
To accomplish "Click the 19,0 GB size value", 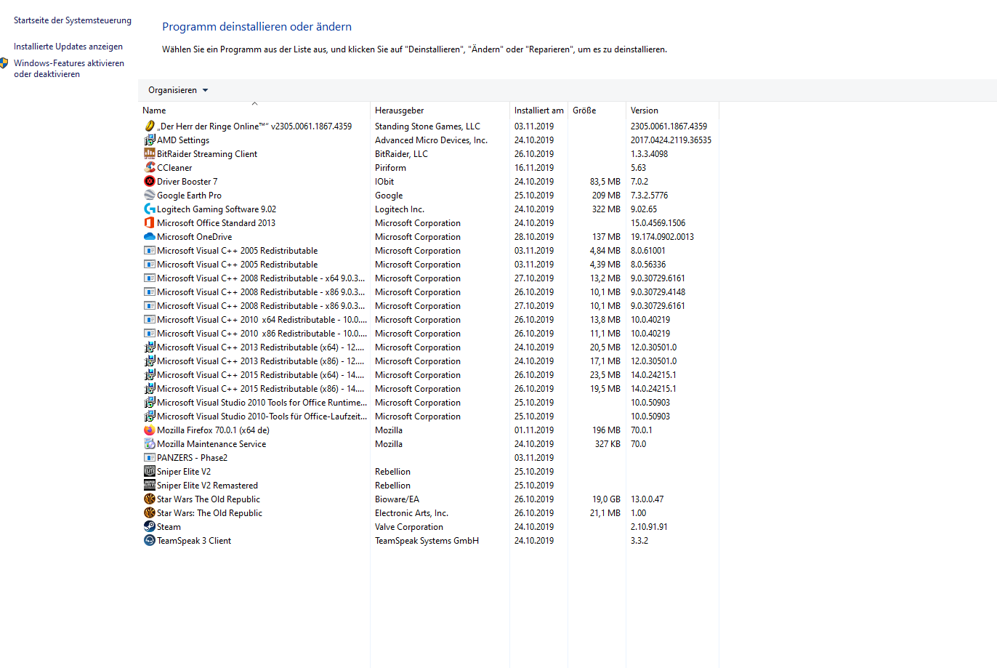I will pos(606,499).
